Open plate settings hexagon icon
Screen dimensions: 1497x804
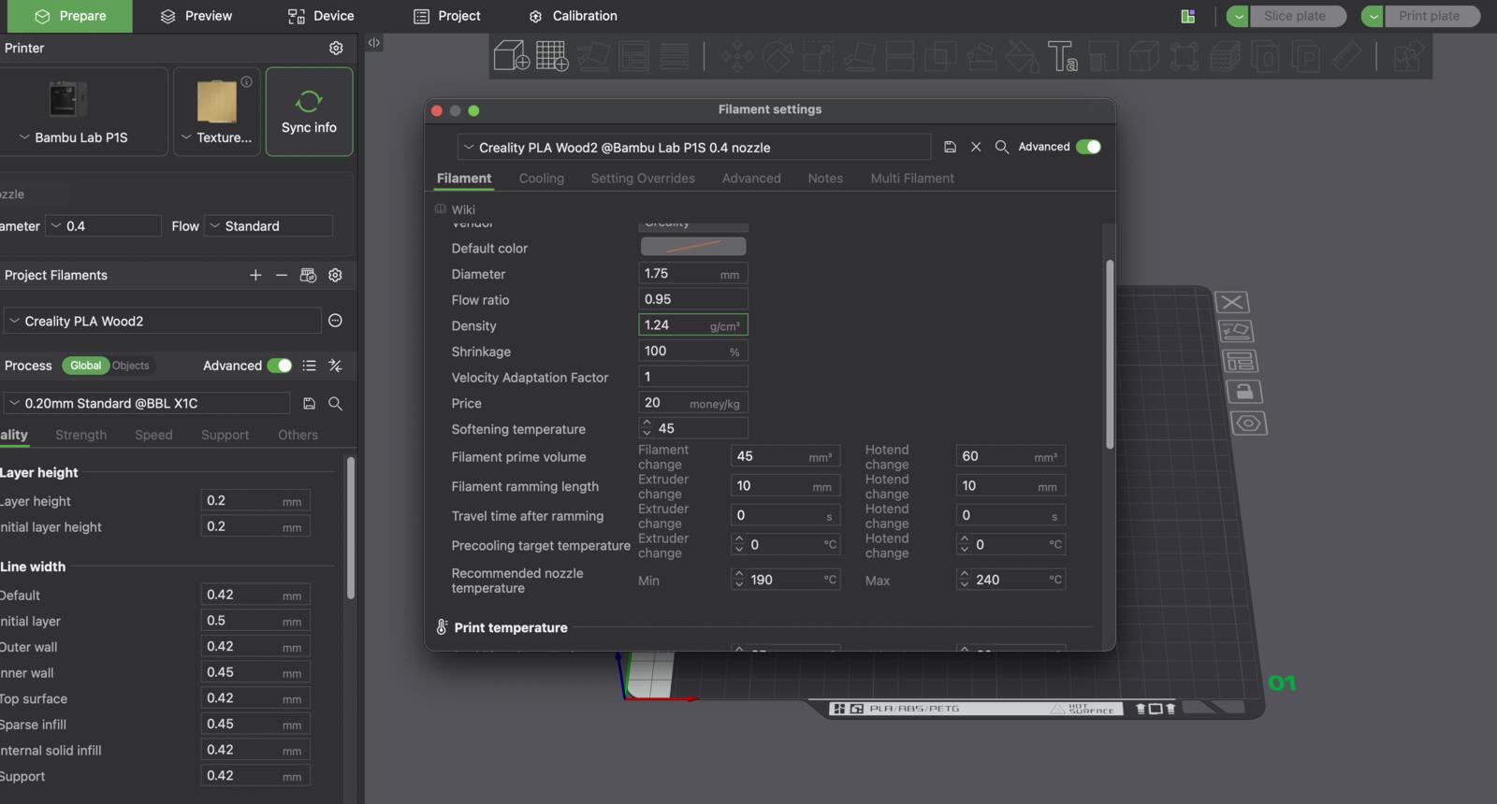(x=1248, y=423)
